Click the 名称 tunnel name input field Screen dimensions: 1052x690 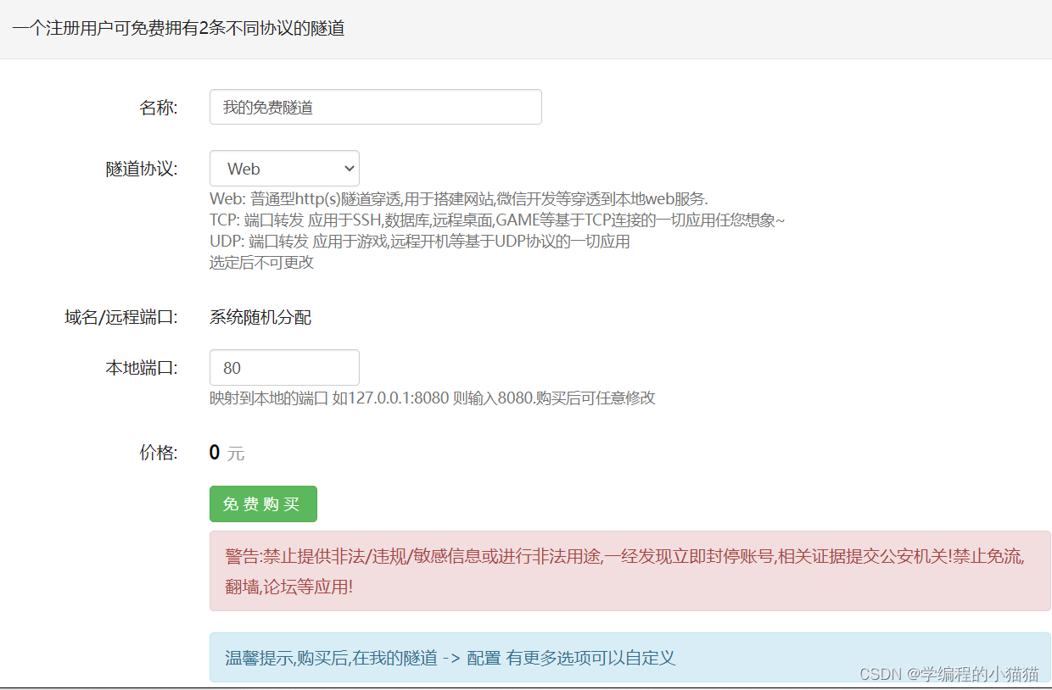pyautogui.click(x=375, y=107)
